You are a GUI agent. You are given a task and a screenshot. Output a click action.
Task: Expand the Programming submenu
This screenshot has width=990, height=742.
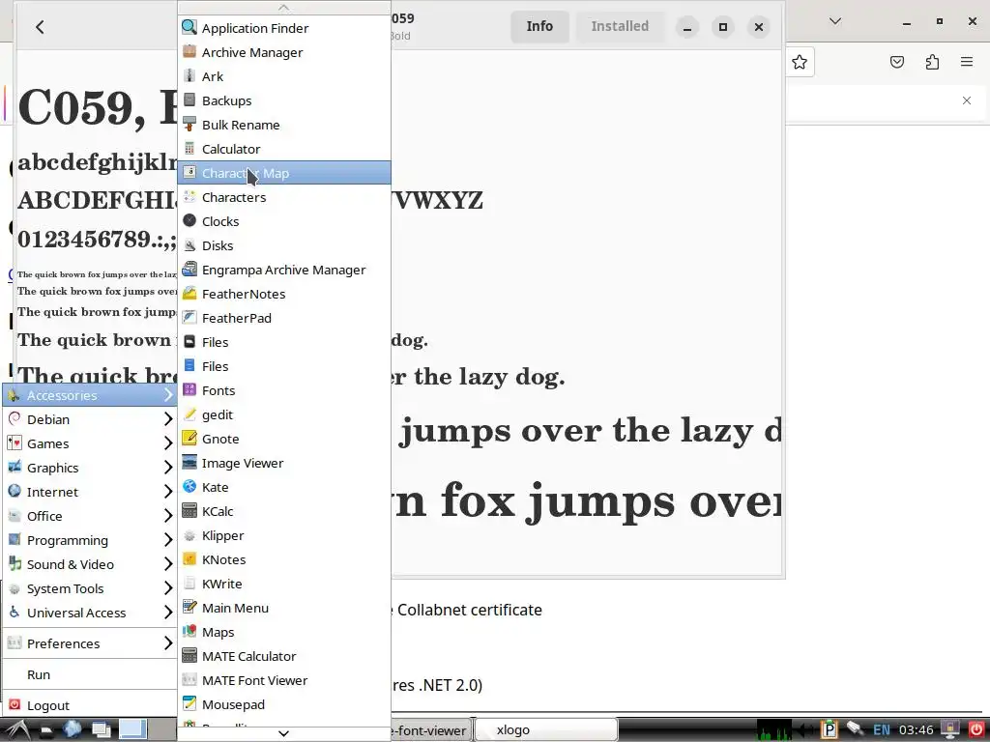(x=90, y=540)
